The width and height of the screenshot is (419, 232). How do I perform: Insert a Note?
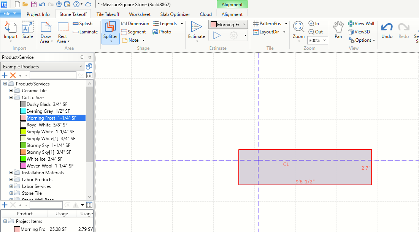130,40
